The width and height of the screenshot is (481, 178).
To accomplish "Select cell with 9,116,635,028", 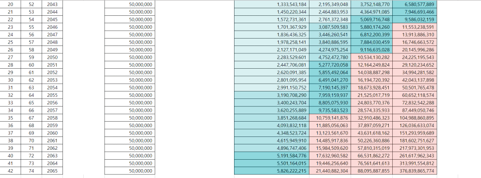I will pos(371,49).
